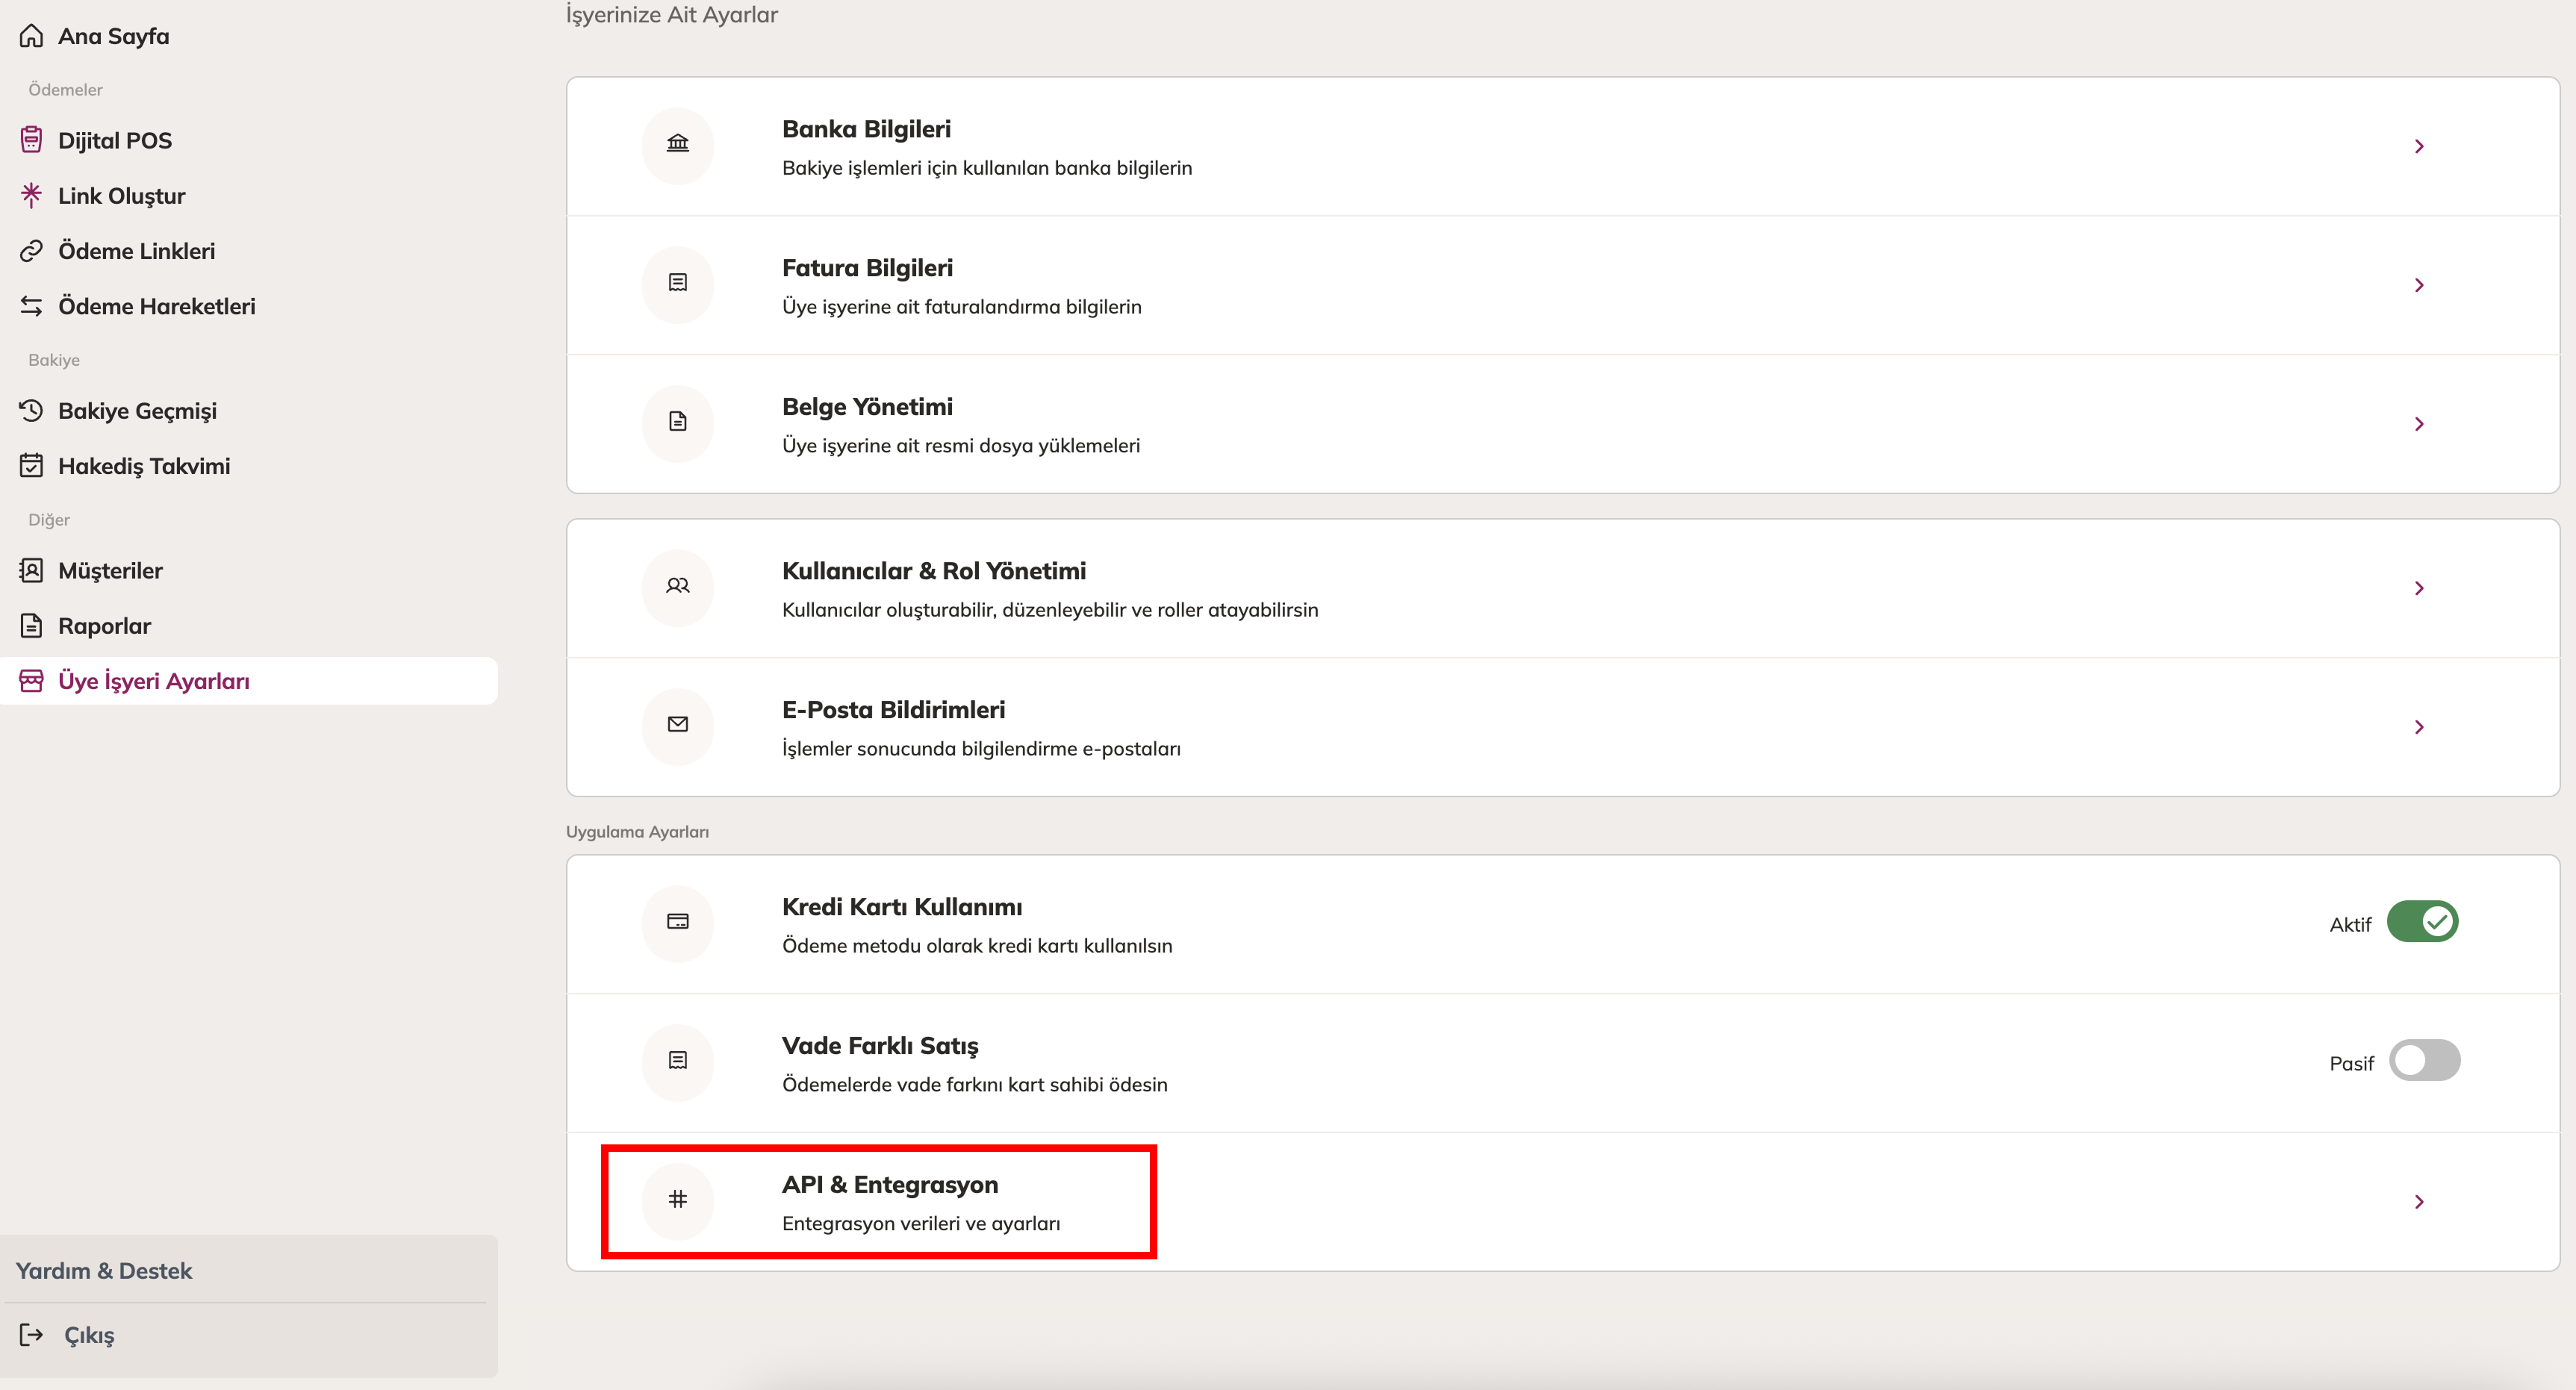The width and height of the screenshot is (2576, 1390).
Task: Open Yardım & Destek section
Action: point(104,1271)
